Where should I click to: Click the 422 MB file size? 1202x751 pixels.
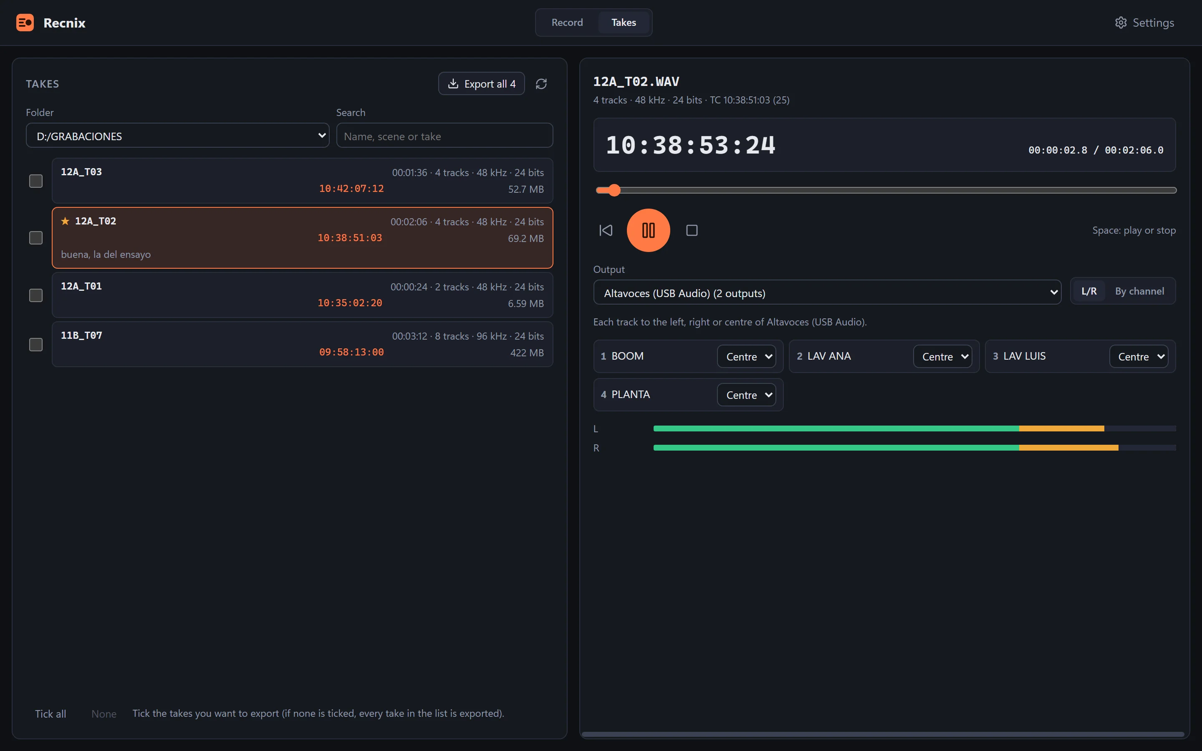tap(527, 353)
